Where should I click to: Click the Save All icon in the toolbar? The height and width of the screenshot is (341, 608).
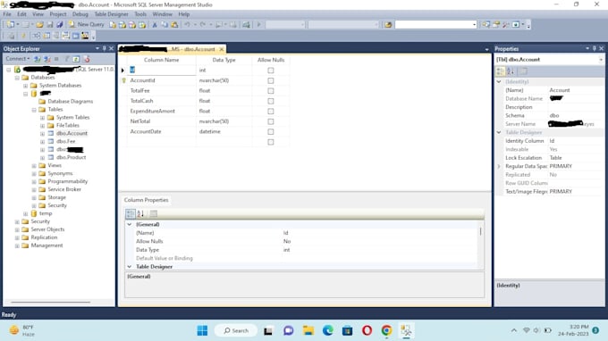pyautogui.click(x=59, y=24)
